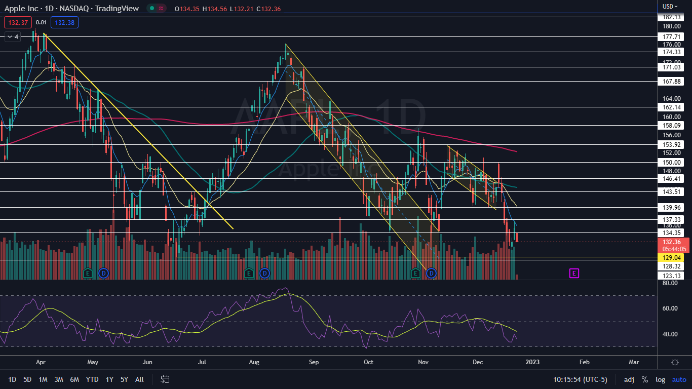Open the go-to-date calendar icon
692x389 pixels.
(x=165, y=379)
